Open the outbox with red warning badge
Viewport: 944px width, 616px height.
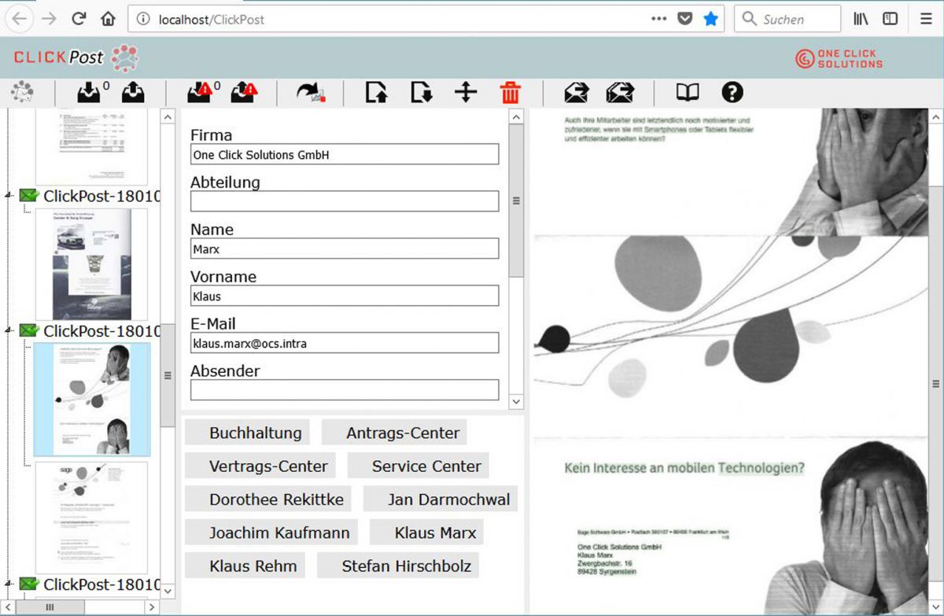click(x=243, y=93)
